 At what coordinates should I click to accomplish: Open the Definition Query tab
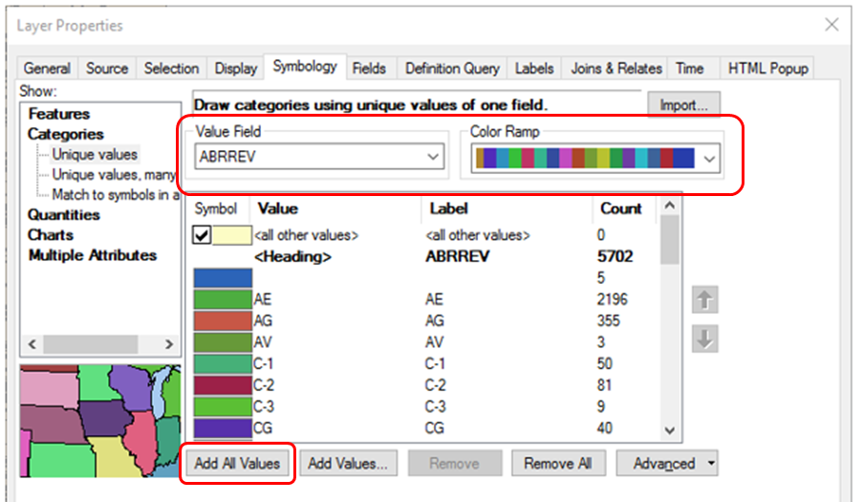(452, 69)
